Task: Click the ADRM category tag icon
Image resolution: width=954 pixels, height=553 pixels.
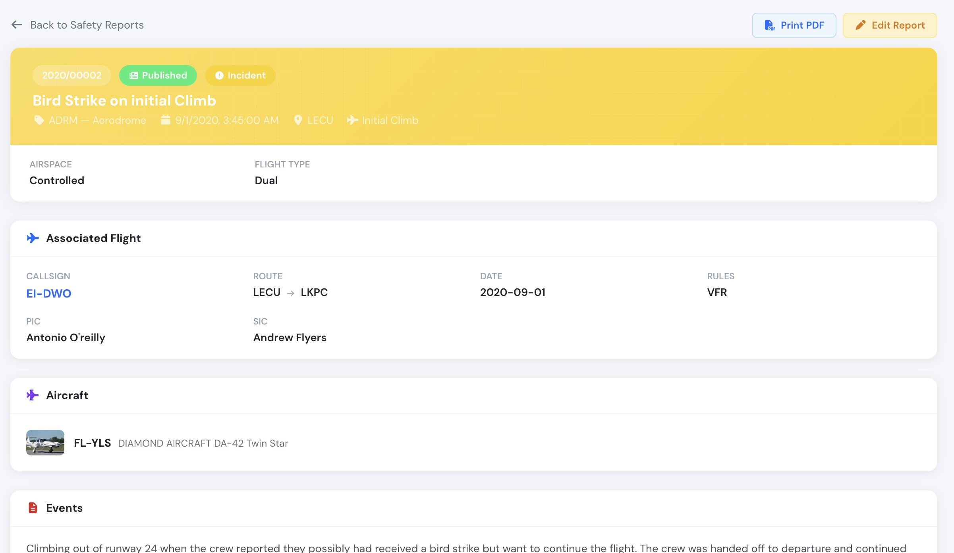Action: click(x=39, y=120)
